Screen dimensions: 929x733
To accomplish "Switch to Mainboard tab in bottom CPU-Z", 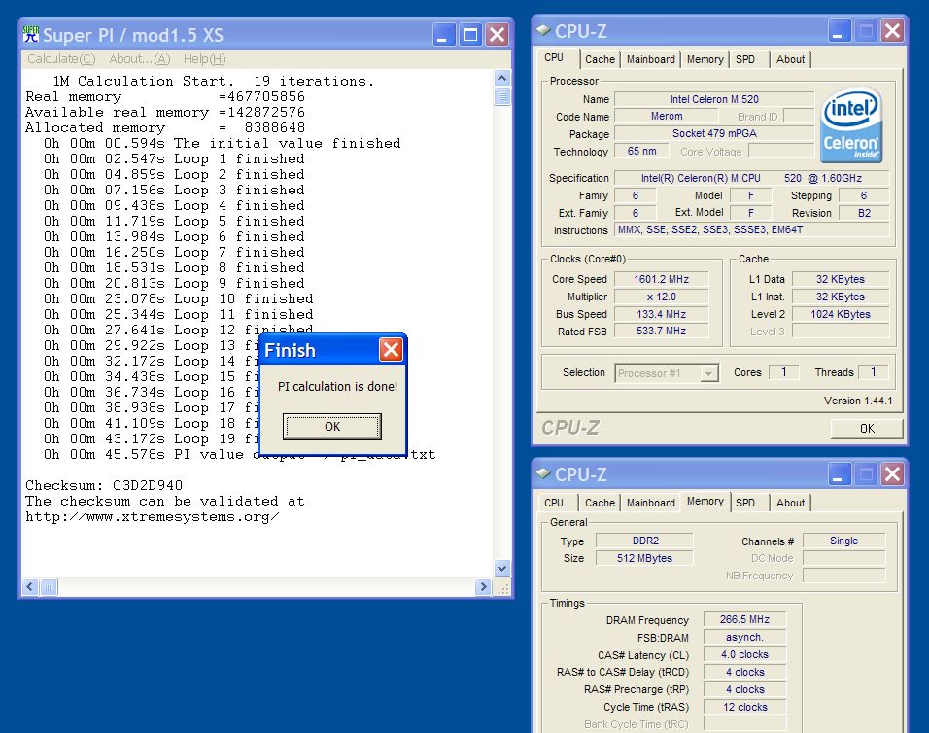I will click(650, 503).
